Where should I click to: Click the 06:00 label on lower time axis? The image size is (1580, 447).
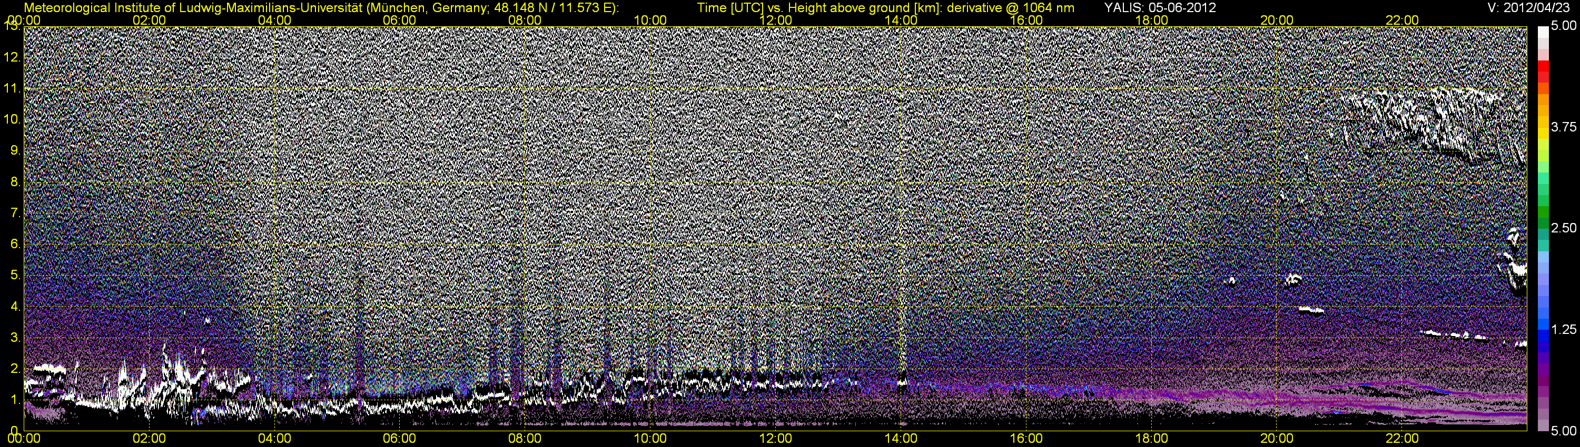click(399, 439)
